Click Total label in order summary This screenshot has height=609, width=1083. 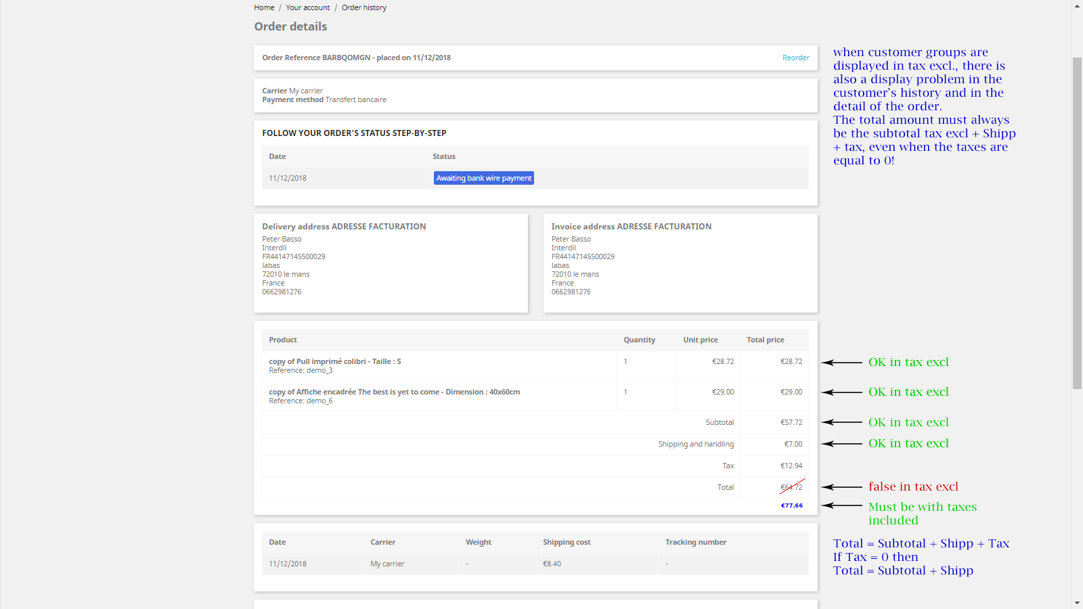[x=726, y=487]
